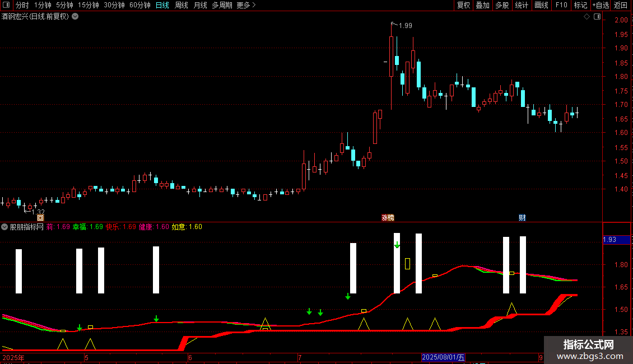The width and height of the screenshot is (633, 364).
Task: Click the orange square marker under the 1.32 low
Action: coord(40,218)
